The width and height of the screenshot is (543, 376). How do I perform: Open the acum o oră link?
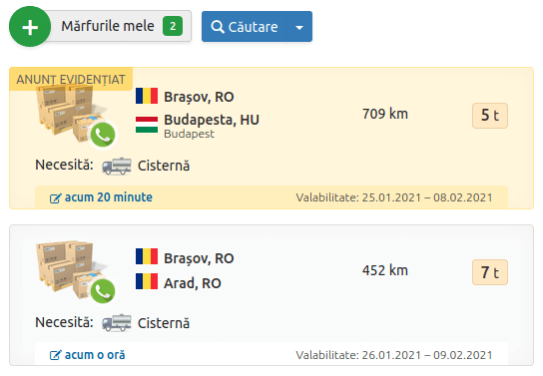coord(95,355)
